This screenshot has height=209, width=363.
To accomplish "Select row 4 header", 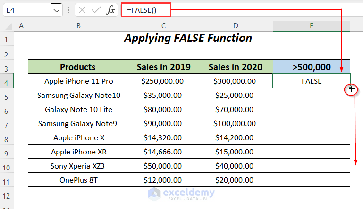I will coord(7,81).
